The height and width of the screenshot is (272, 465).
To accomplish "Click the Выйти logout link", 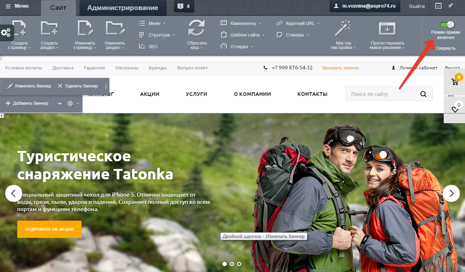I will tap(417, 6).
